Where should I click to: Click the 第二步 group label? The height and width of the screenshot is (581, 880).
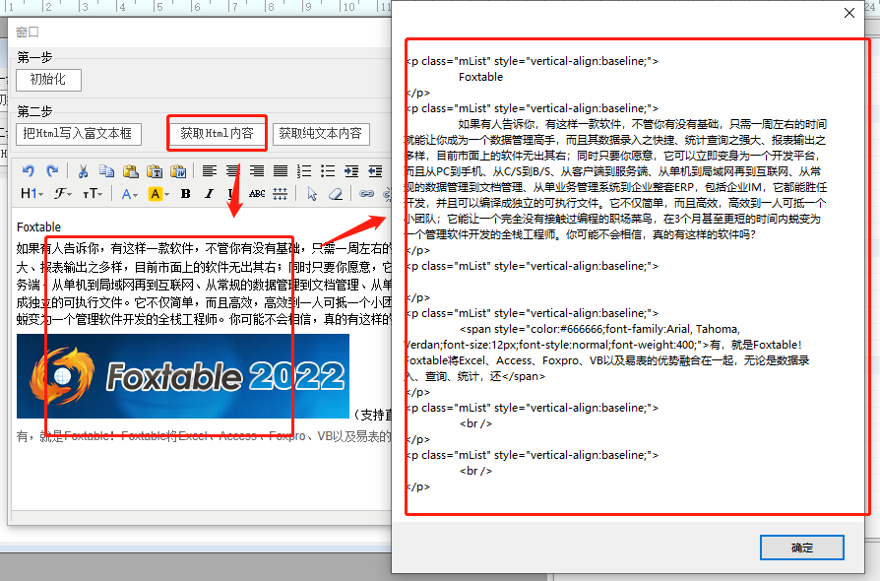coord(34,111)
